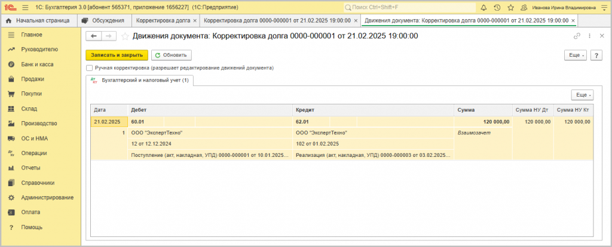Open the table Еще dropdown menu

click(582, 95)
